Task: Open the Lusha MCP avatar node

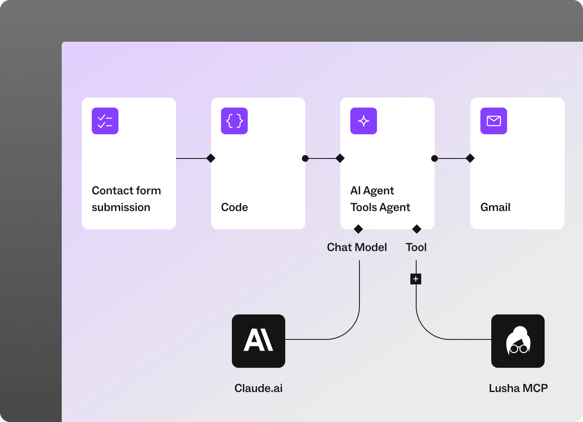Action: point(518,341)
